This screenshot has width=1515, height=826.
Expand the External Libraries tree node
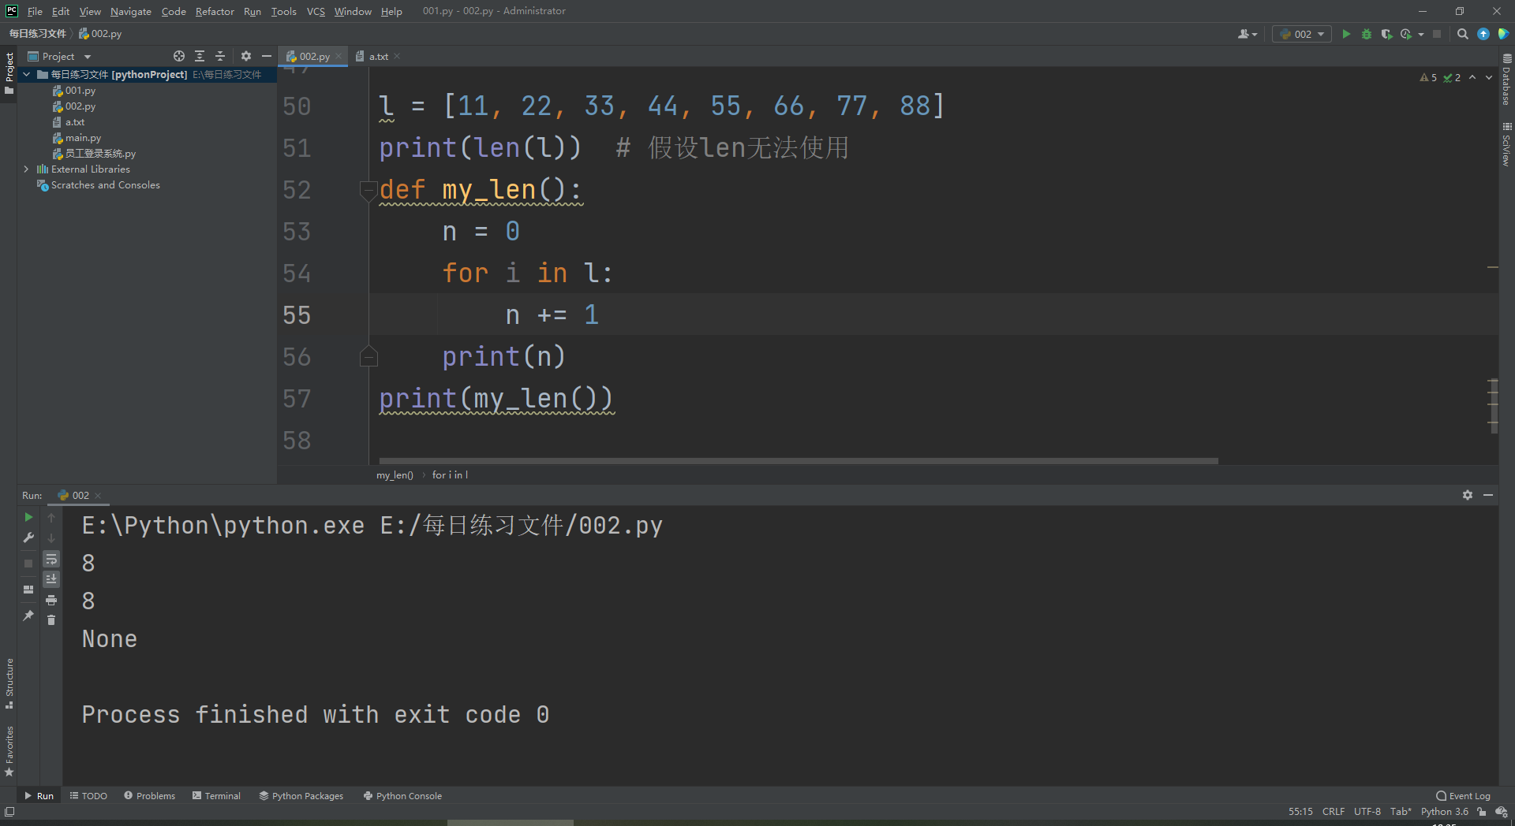click(26, 169)
